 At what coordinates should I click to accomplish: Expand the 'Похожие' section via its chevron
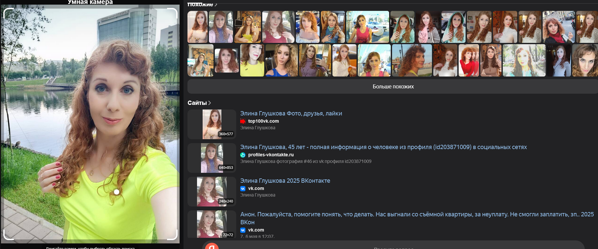point(216,4)
